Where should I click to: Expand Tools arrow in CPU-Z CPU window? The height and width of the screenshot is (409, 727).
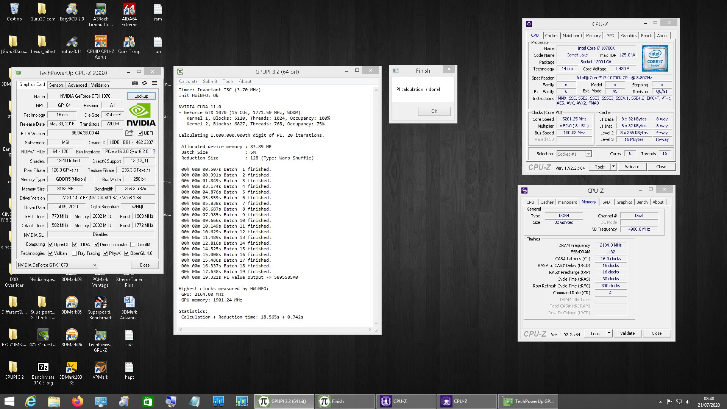[613, 167]
